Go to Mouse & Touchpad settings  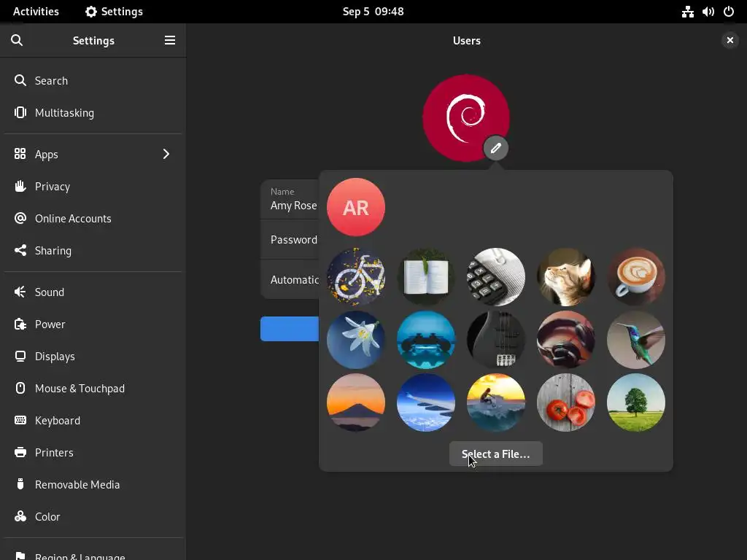click(93, 389)
